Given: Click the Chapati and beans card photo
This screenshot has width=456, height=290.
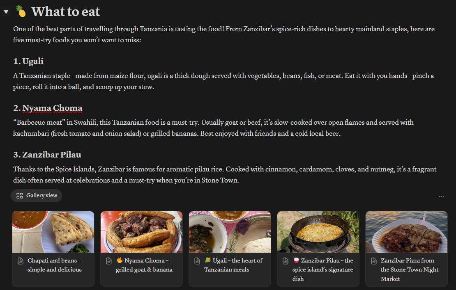Looking at the screenshot, I should 53,231.
